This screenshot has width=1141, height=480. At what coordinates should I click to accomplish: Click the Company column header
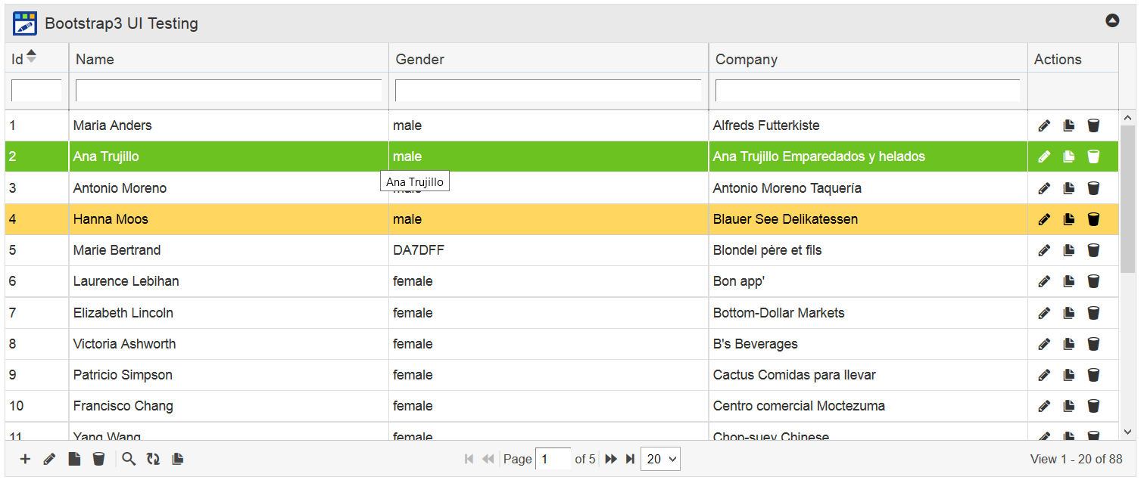(746, 59)
